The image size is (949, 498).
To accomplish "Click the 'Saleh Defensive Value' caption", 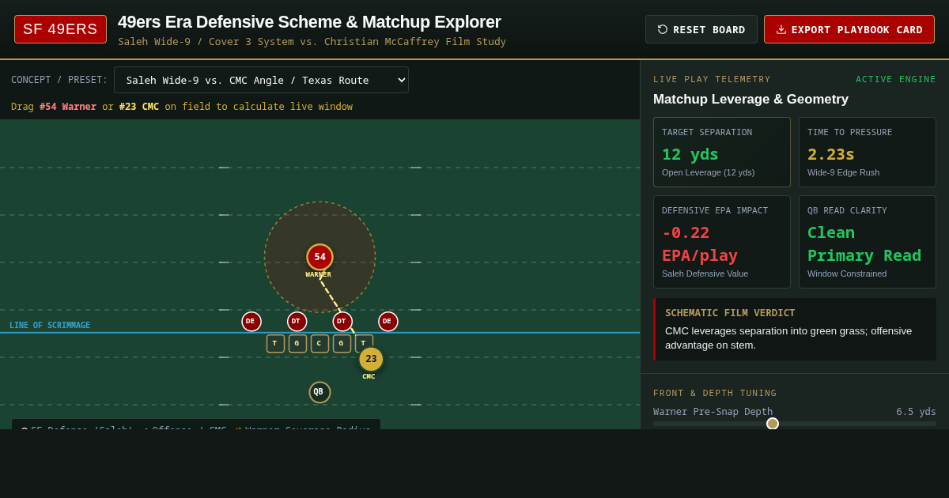I will [705, 274].
